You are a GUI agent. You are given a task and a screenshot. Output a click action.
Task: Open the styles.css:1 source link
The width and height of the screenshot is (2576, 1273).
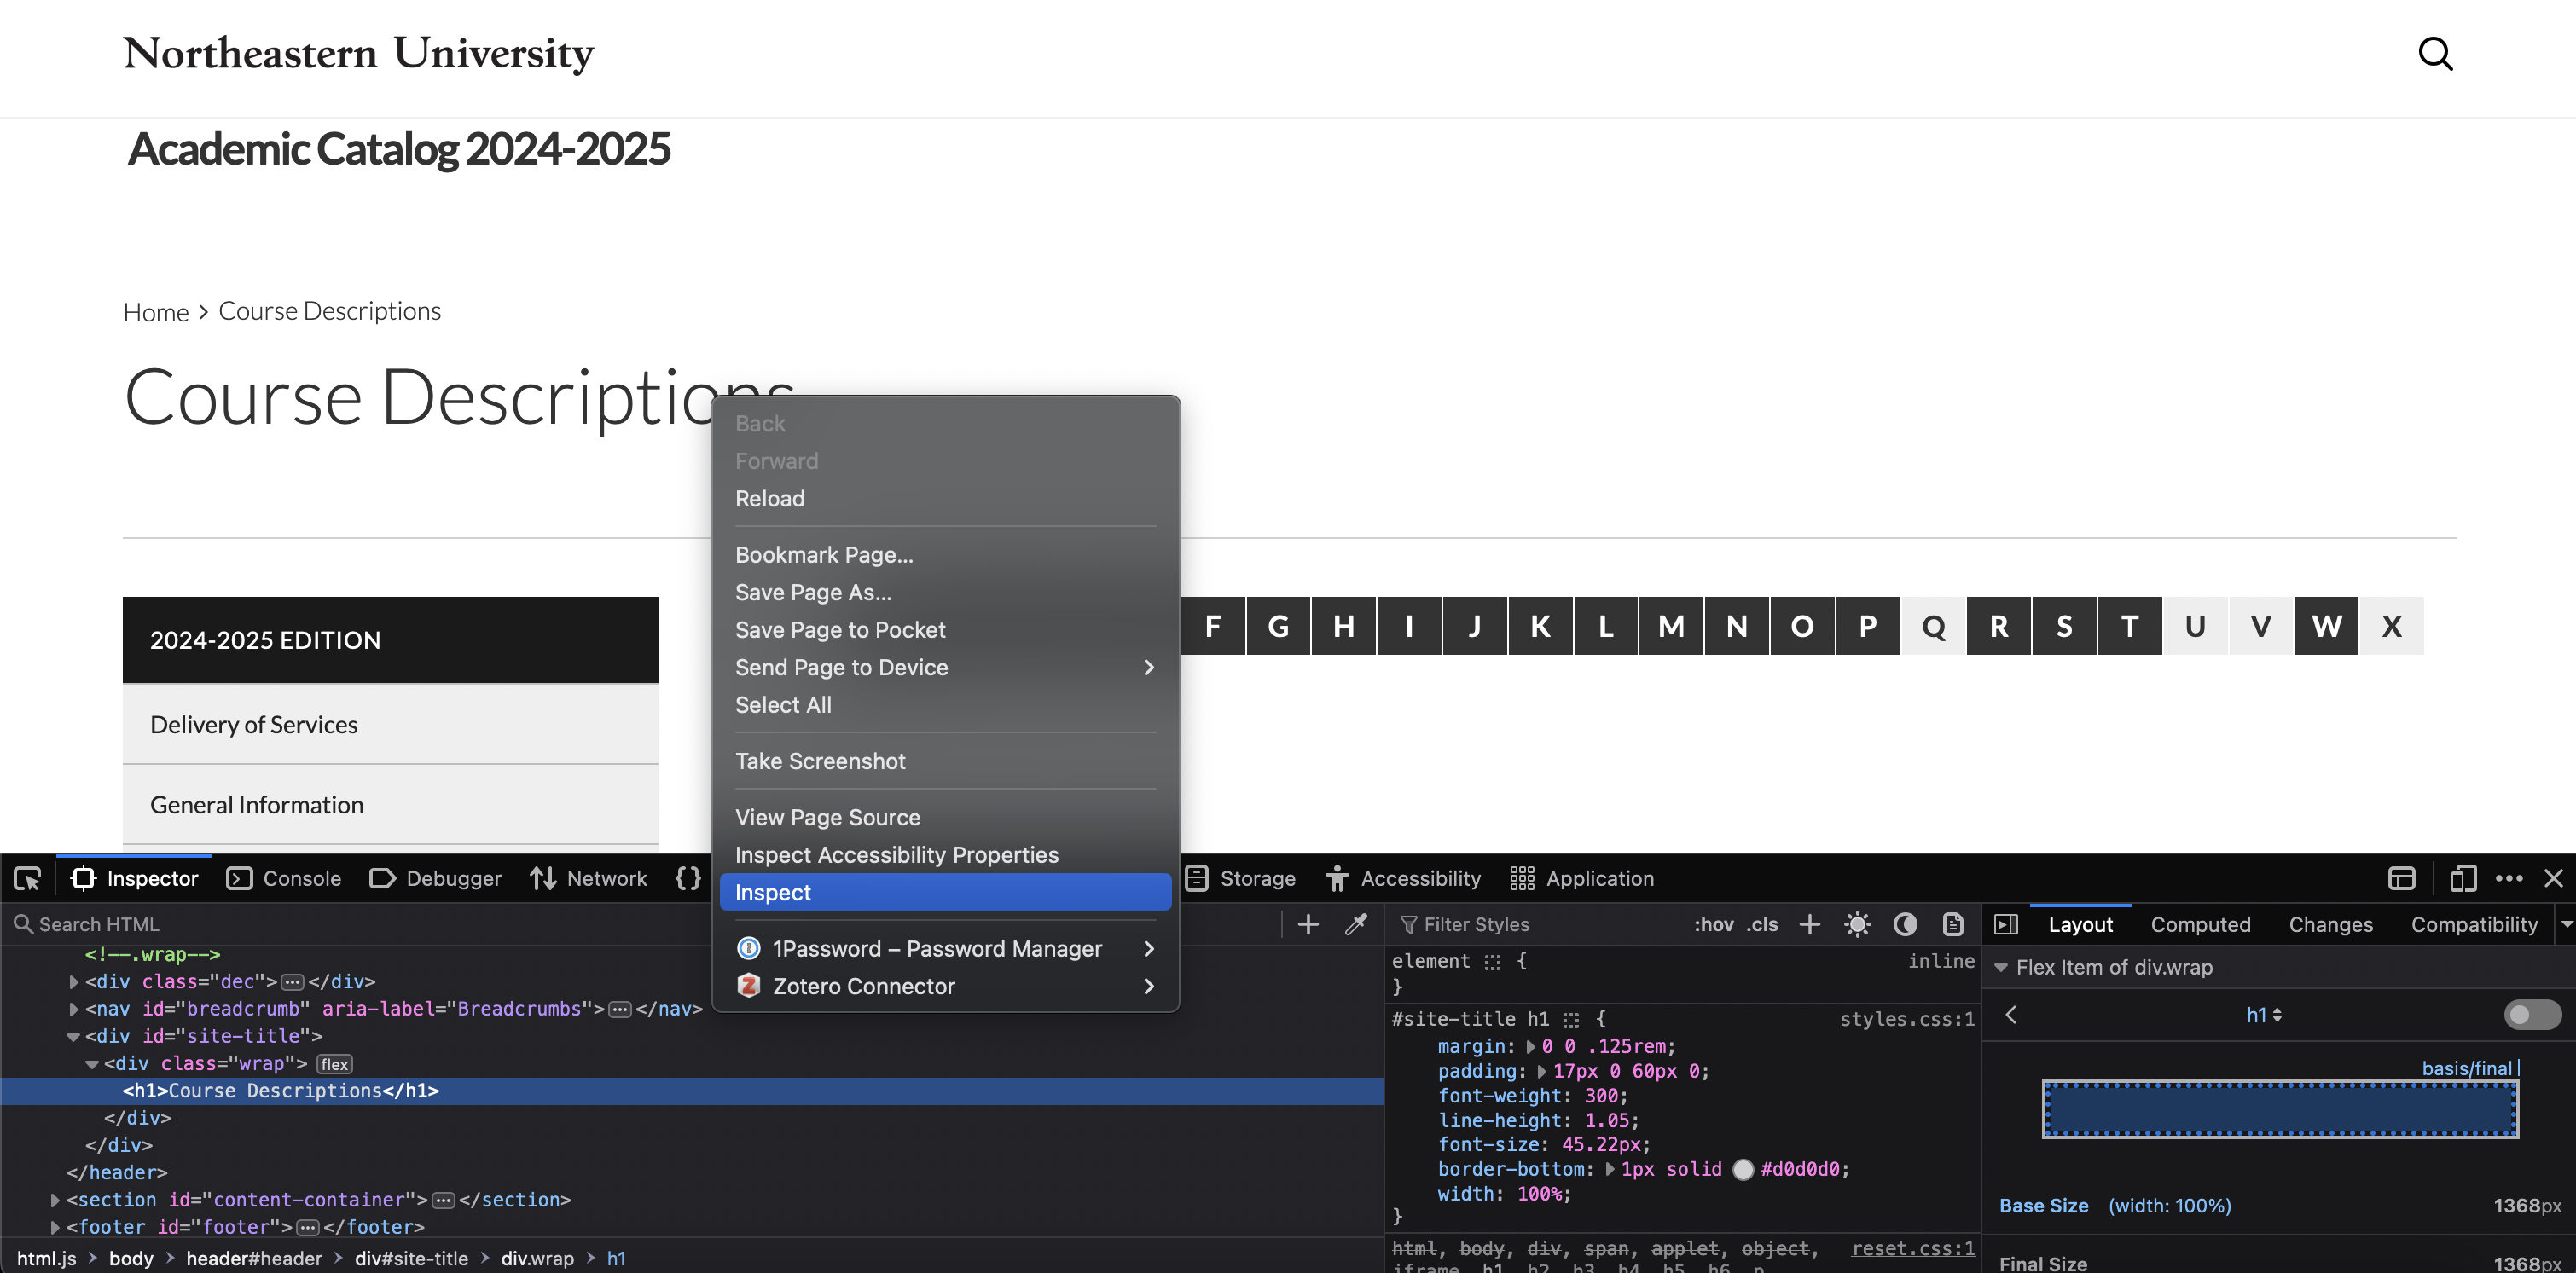tap(1906, 1018)
